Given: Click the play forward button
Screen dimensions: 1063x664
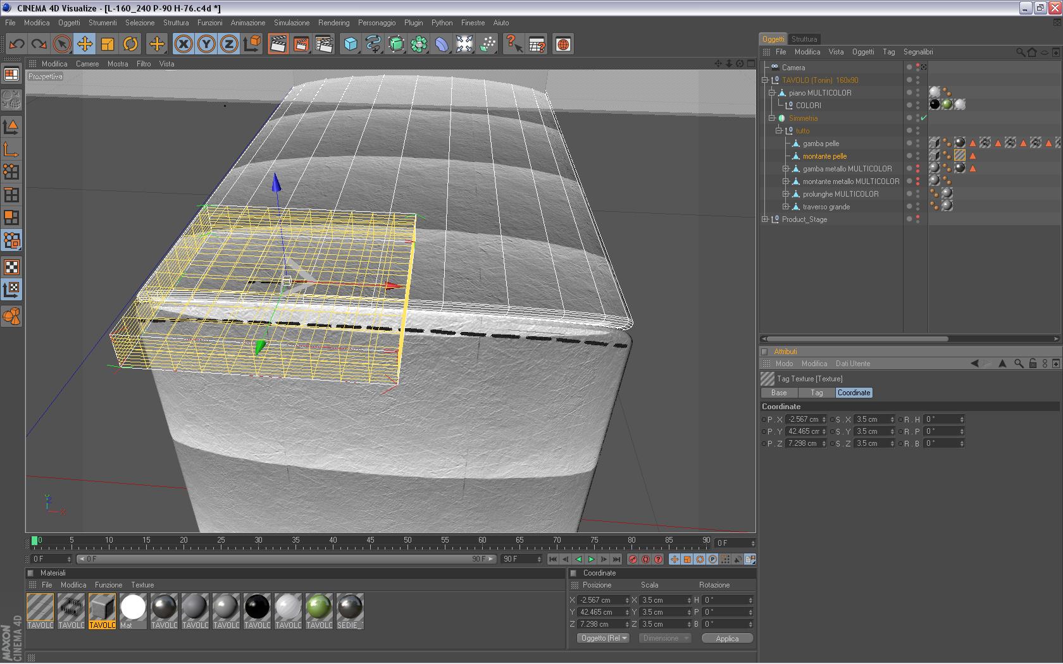Looking at the screenshot, I should pyautogui.click(x=591, y=559).
